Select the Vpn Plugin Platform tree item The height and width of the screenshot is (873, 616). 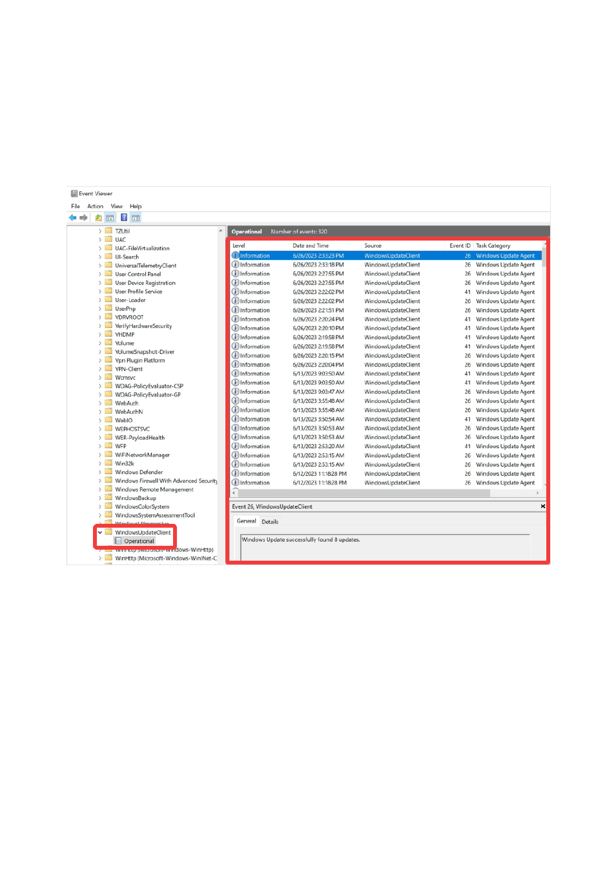[139, 360]
